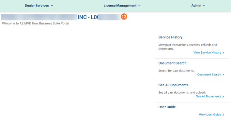Click the 'INC - L0' company title text
The image size is (231, 122).
tap(88, 17)
